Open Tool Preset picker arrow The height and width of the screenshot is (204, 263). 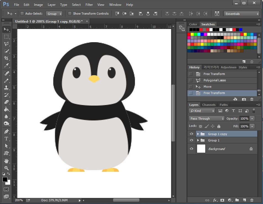point(15,14)
